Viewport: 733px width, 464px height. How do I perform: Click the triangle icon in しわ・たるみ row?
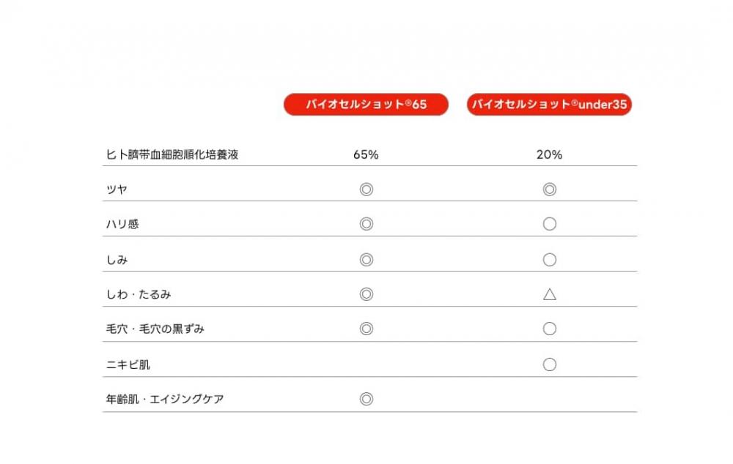[x=550, y=294]
